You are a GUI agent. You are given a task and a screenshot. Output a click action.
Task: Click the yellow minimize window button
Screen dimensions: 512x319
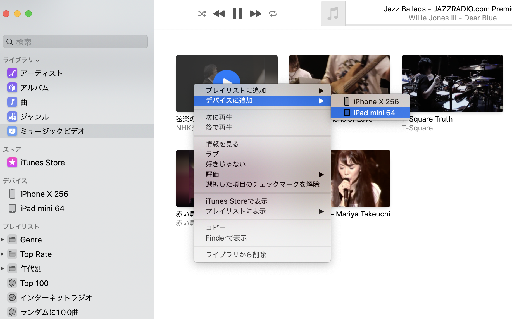tap(17, 14)
